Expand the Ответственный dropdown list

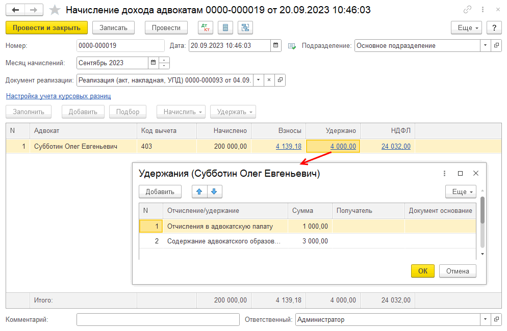tap(485, 319)
